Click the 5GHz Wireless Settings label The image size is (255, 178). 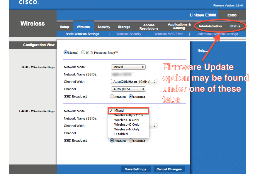pyautogui.click(x=38, y=67)
